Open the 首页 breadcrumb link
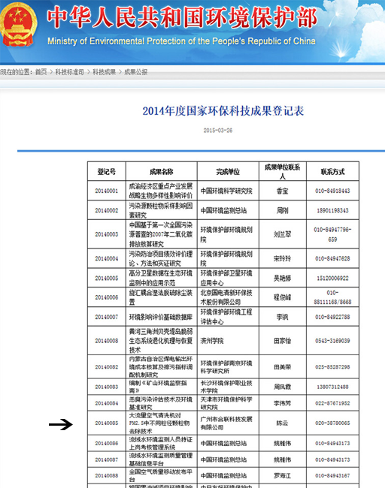 (41, 72)
